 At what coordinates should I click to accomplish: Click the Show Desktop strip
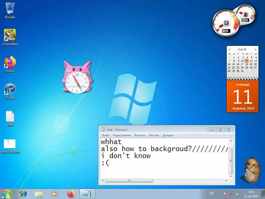263,194
